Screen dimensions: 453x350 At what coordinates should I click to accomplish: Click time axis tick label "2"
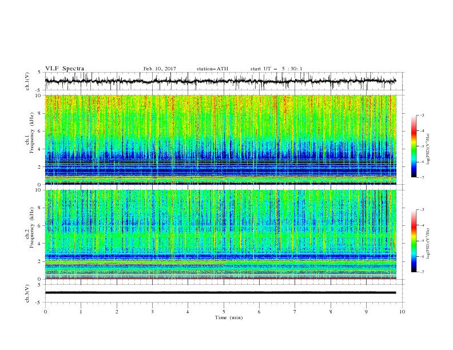[x=117, y=312]
